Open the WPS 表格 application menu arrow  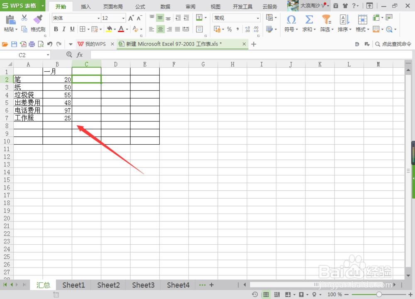click(43, 5)
